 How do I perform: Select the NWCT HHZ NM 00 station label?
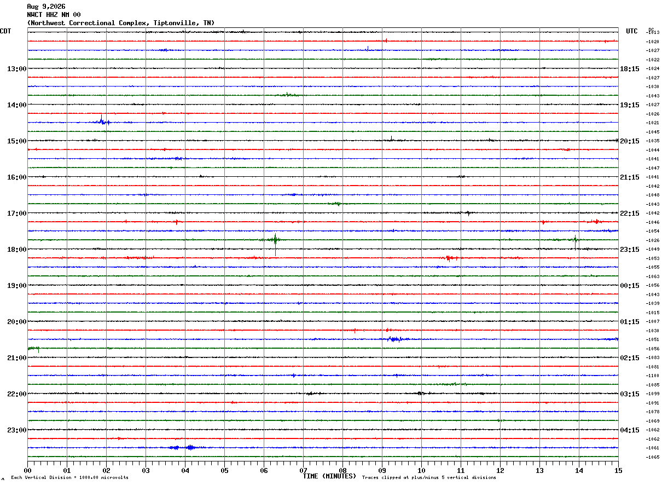click(54, 15)
